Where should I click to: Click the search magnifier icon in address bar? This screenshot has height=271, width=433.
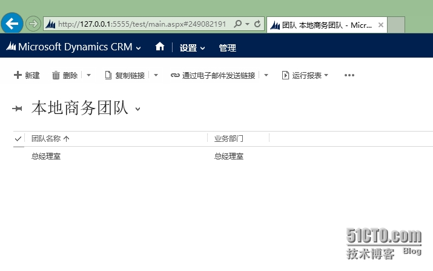[237, 24]
